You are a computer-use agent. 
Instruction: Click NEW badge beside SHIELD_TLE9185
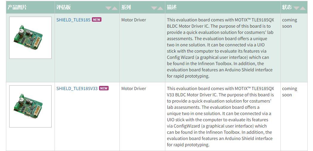97,20
